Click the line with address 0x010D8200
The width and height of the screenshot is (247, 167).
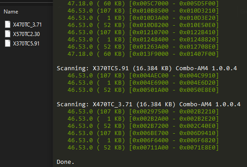[x=143, y=25]
